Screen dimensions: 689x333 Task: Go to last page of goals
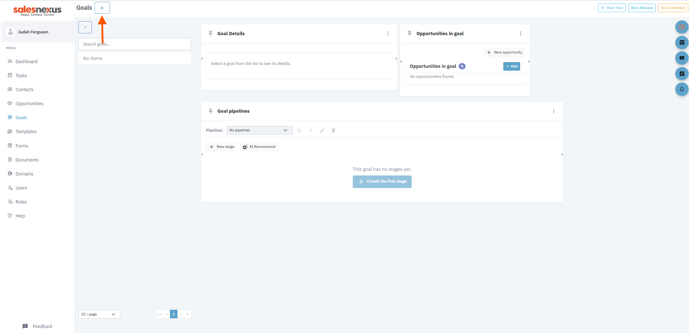187,314
